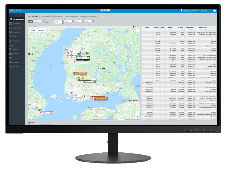Viewport: 228px width, 171px height.
Task: Zoom out on the map with minus
Action: point(137,117)
